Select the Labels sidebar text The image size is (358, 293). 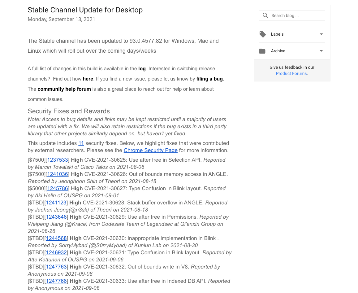coord(277,34)
